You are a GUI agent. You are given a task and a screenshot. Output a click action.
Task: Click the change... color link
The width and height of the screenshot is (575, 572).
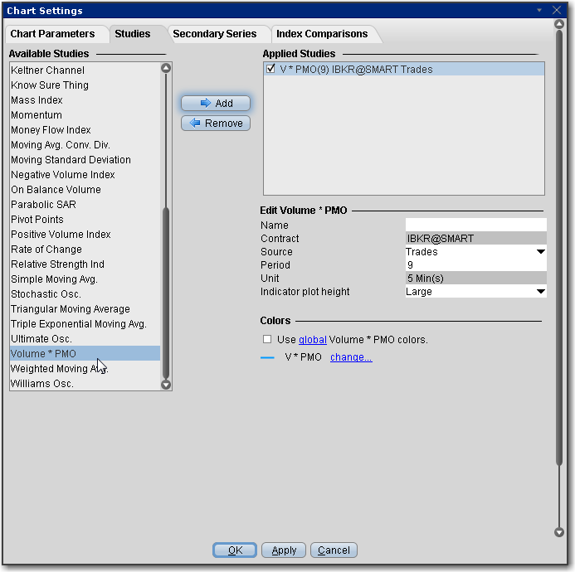pos(351,358)
